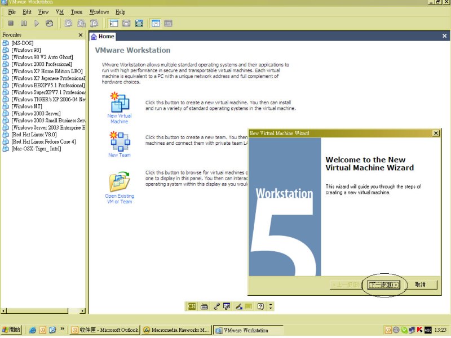Click the Console view toolbar icon

[x=168, y=23]
